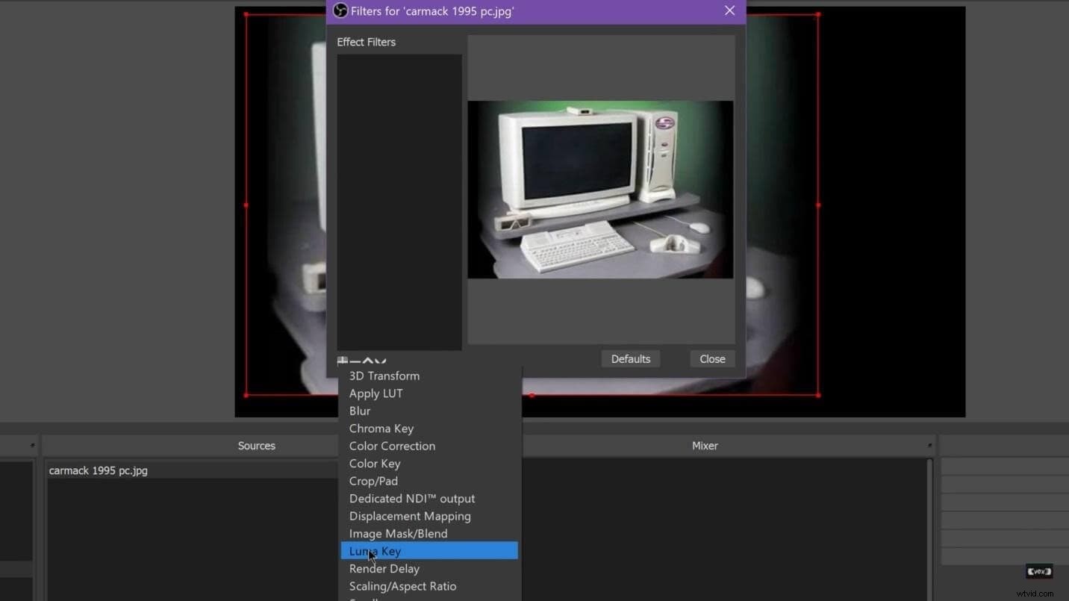
Task: Move filter down with the down-arrow icon
Action: coord(379,361)
